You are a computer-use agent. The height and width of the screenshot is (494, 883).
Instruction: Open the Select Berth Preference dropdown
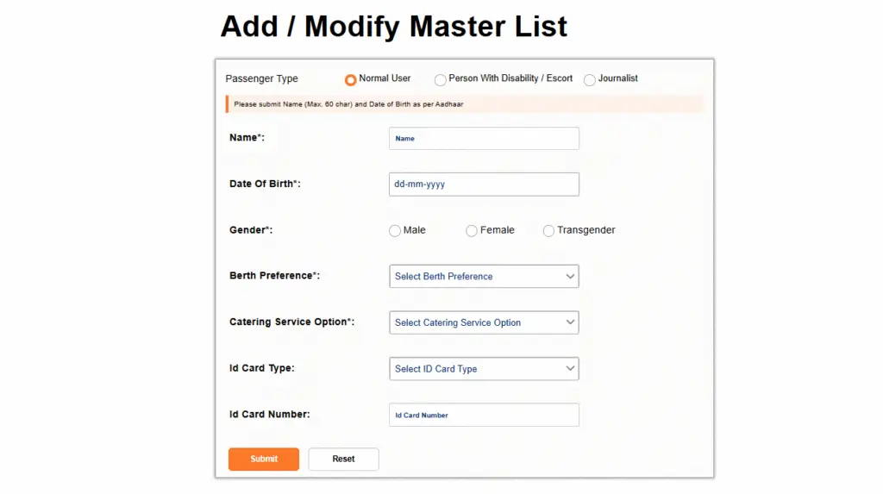click(x=484, y=277)
